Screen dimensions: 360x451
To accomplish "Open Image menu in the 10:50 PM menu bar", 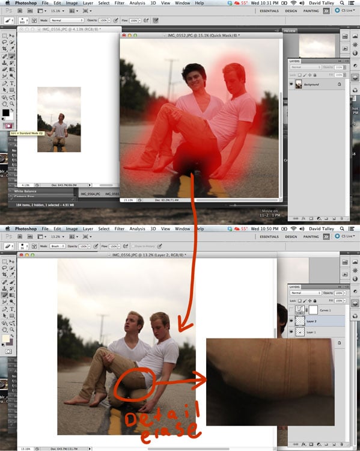I will tap(72, 229).
